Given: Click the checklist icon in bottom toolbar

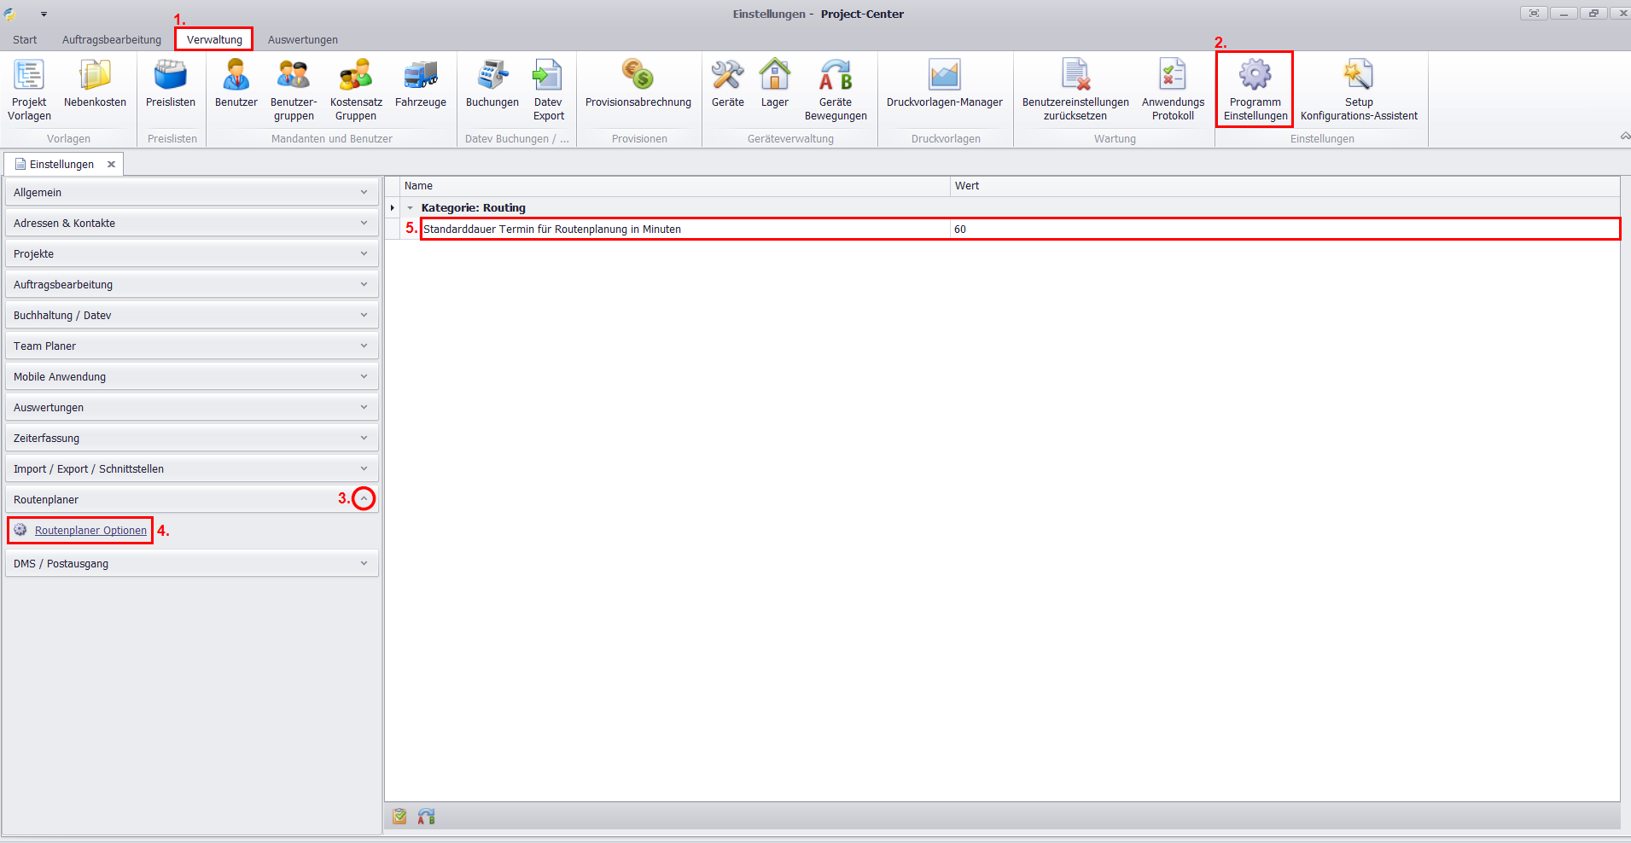Looking at the screenshot, I should (399, 817).
